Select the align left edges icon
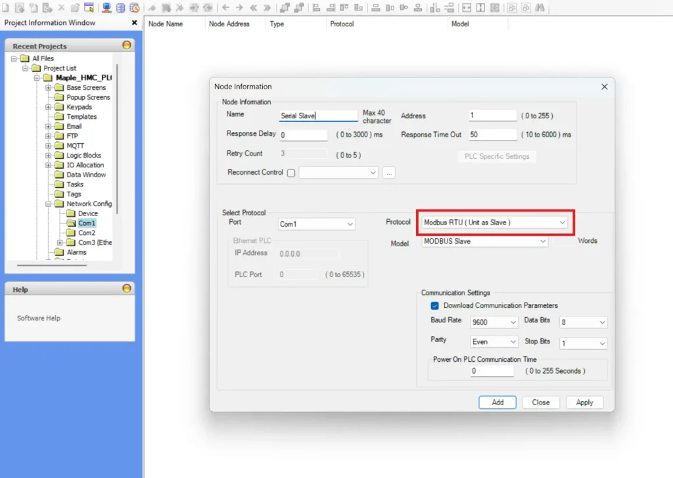 (317, 8)
